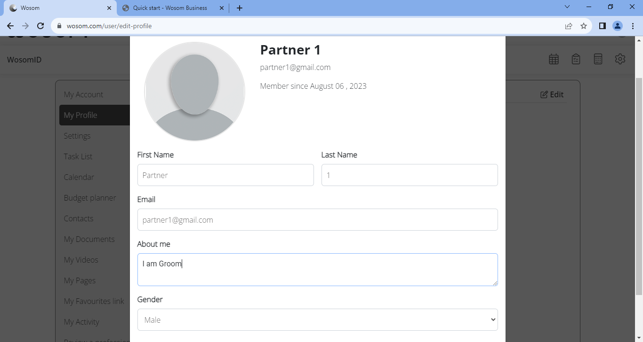Switch to the Quick start Wosom Business tab
This screenshot has width=643, height=342.
click(x=169, y=8)
